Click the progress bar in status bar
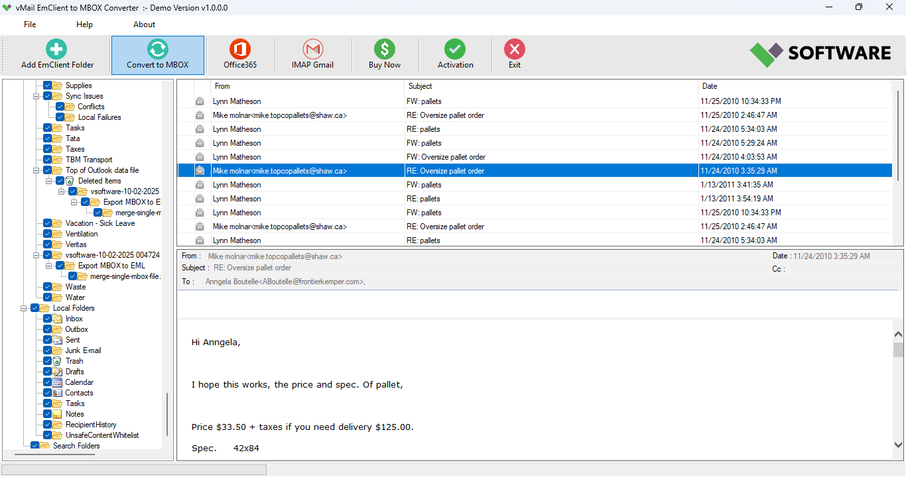 pos(134,470)
